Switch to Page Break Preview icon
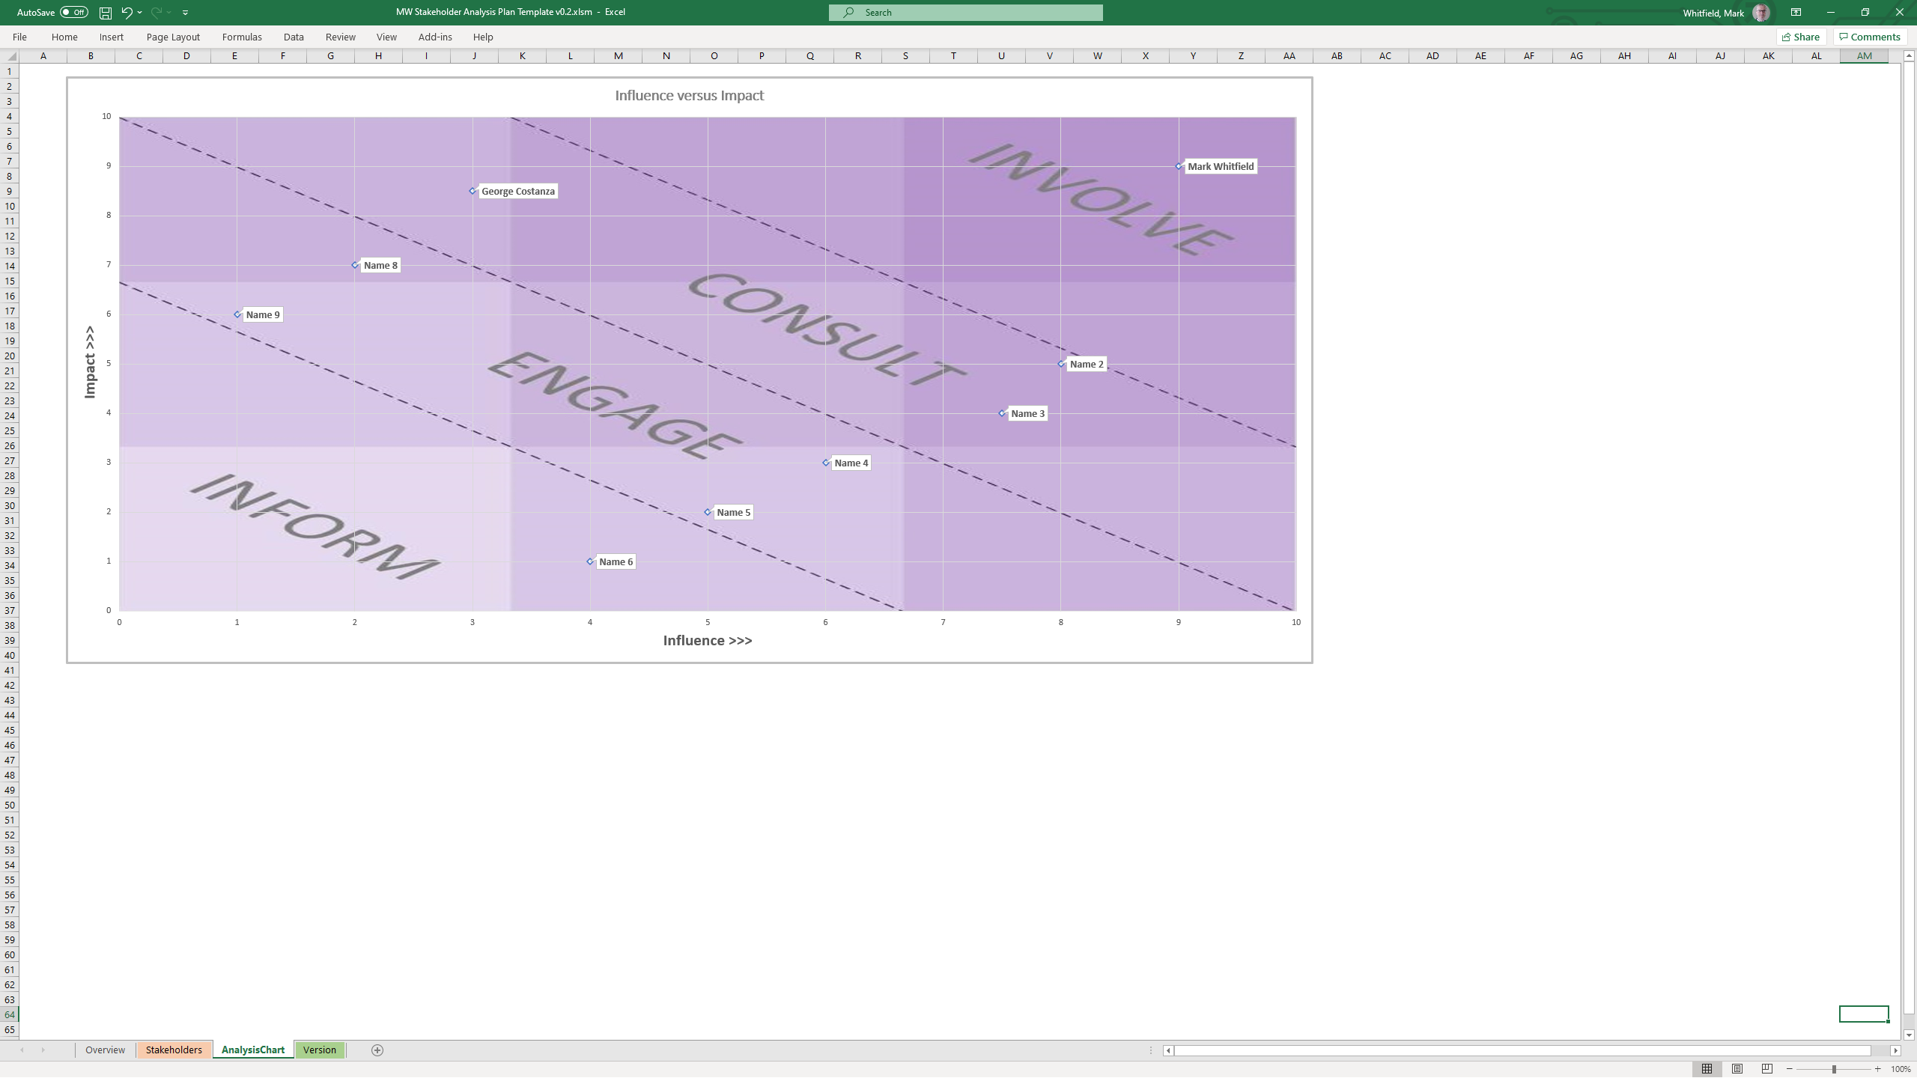 pos(1766,1069)
